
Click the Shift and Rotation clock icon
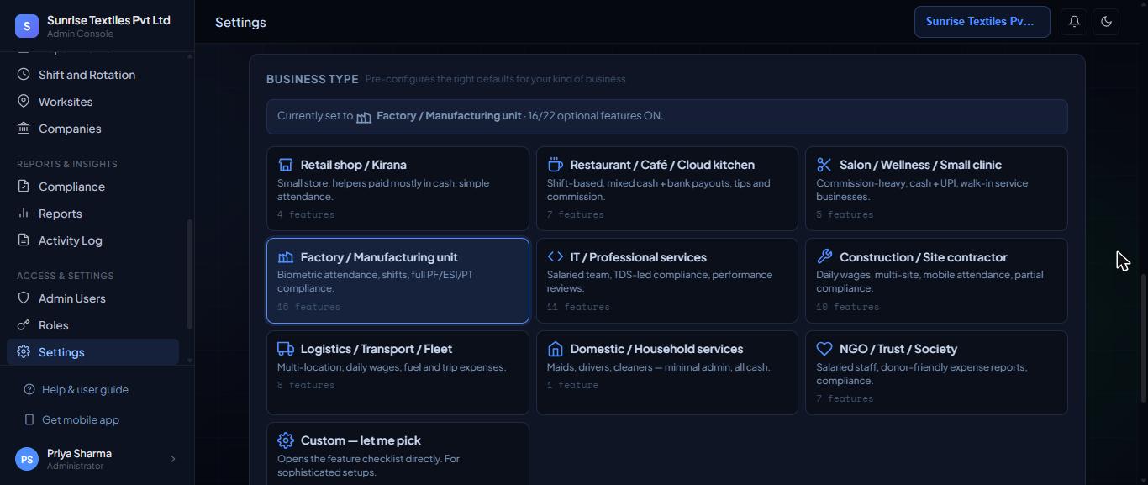click(24, 75)
